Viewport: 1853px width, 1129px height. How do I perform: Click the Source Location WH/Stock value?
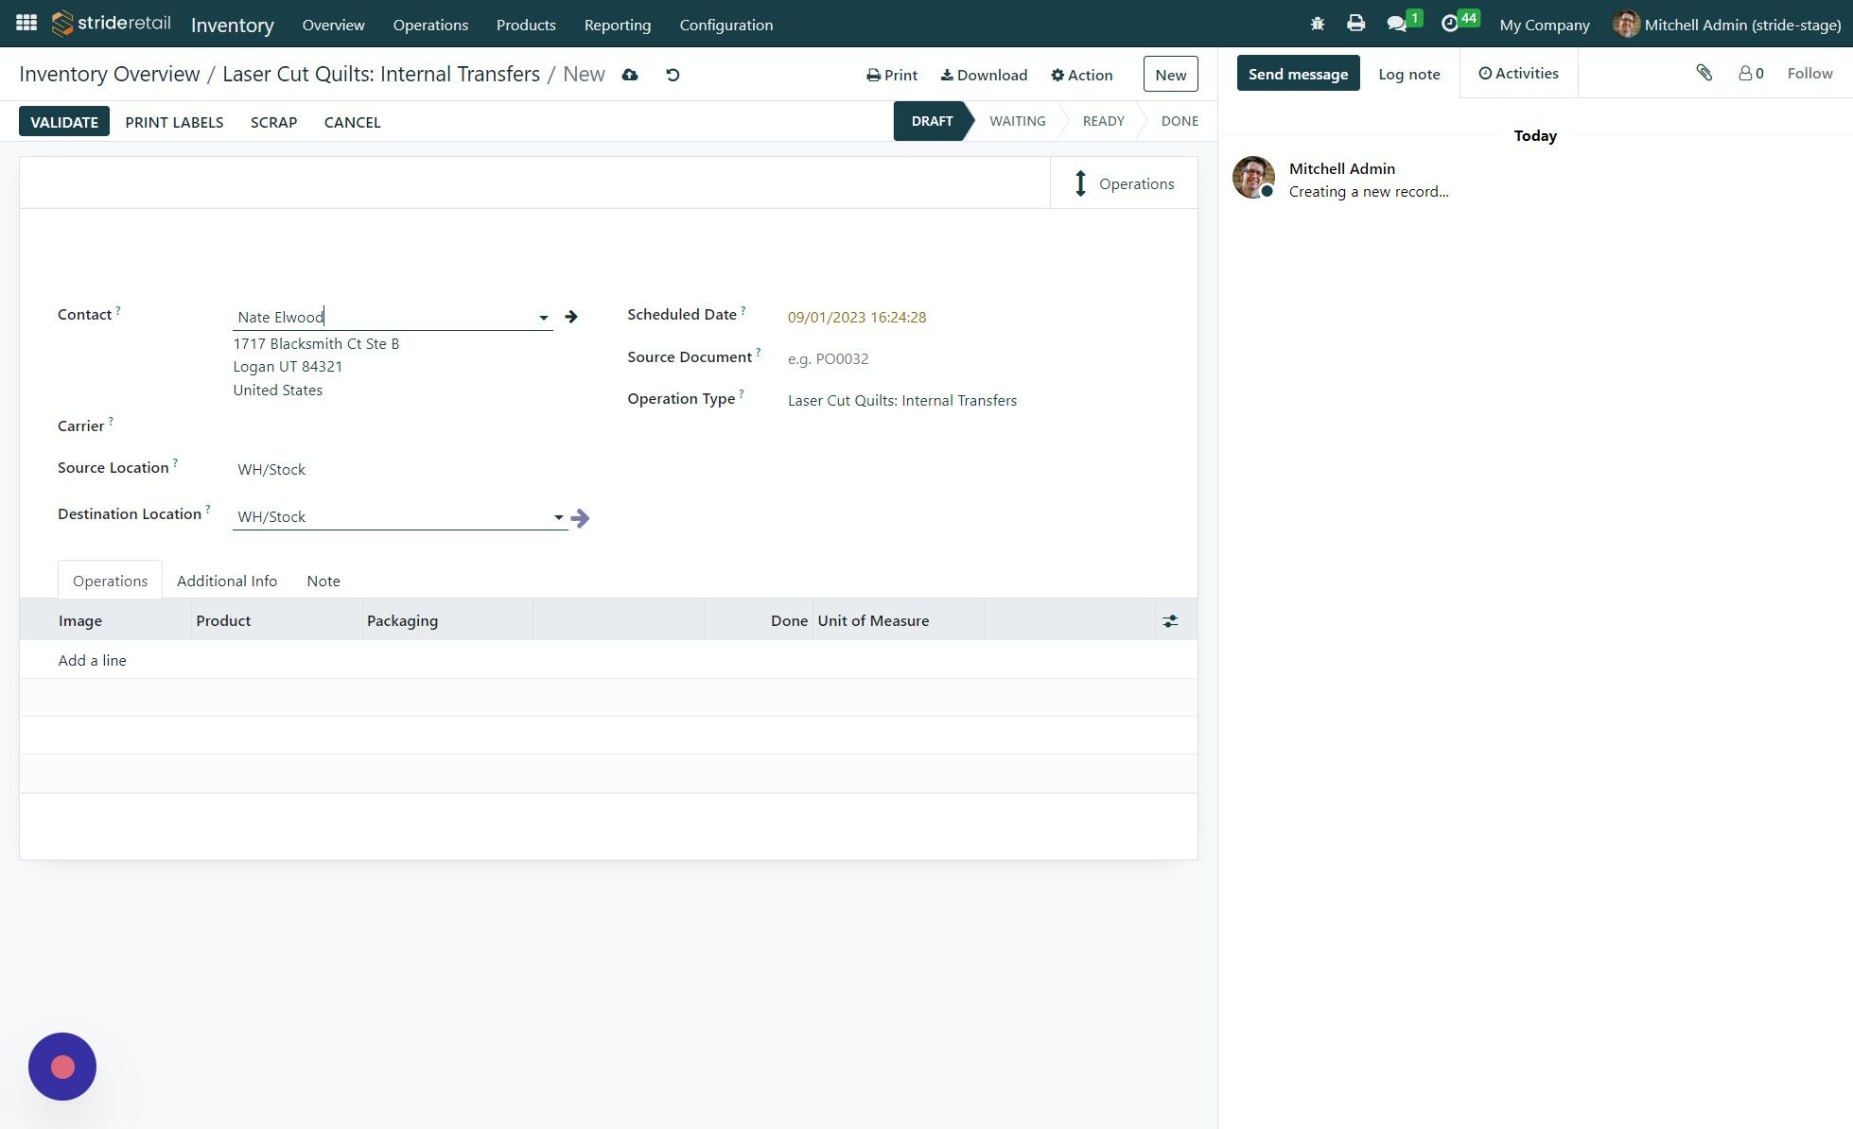pyautogui.click(x=271, y=470)
